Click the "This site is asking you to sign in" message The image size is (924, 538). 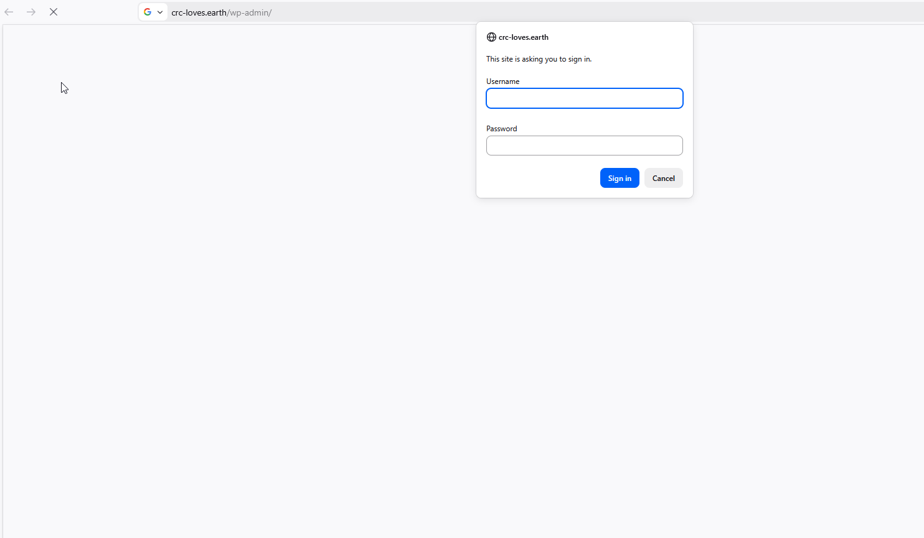(x=539, y=59)
